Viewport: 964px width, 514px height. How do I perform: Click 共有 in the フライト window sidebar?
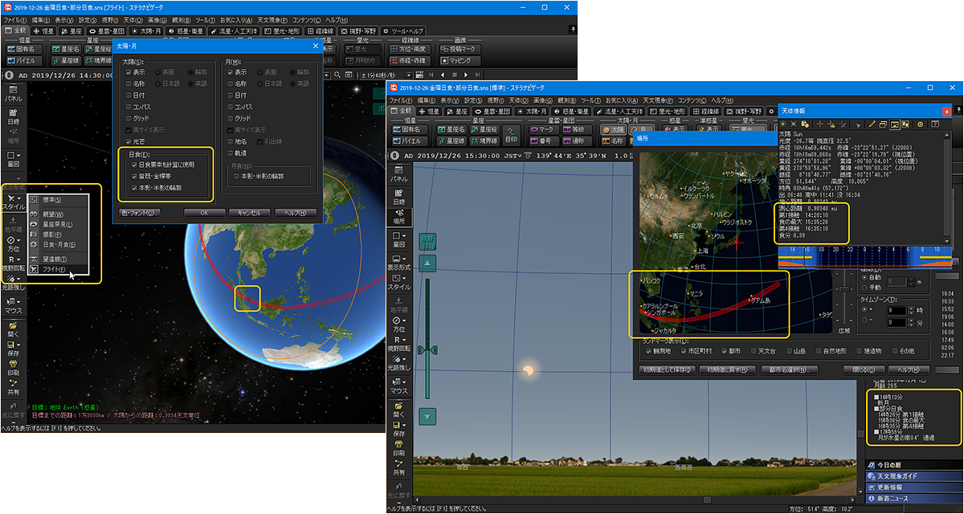pos(13,387)
